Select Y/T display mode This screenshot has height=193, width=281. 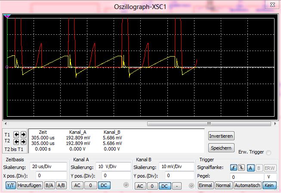pyautogui.click(x=11, y=185)
